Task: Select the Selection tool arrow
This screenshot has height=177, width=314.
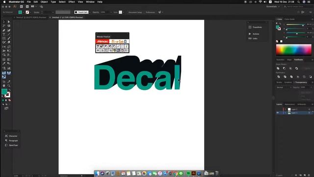Action: [4, 22]
